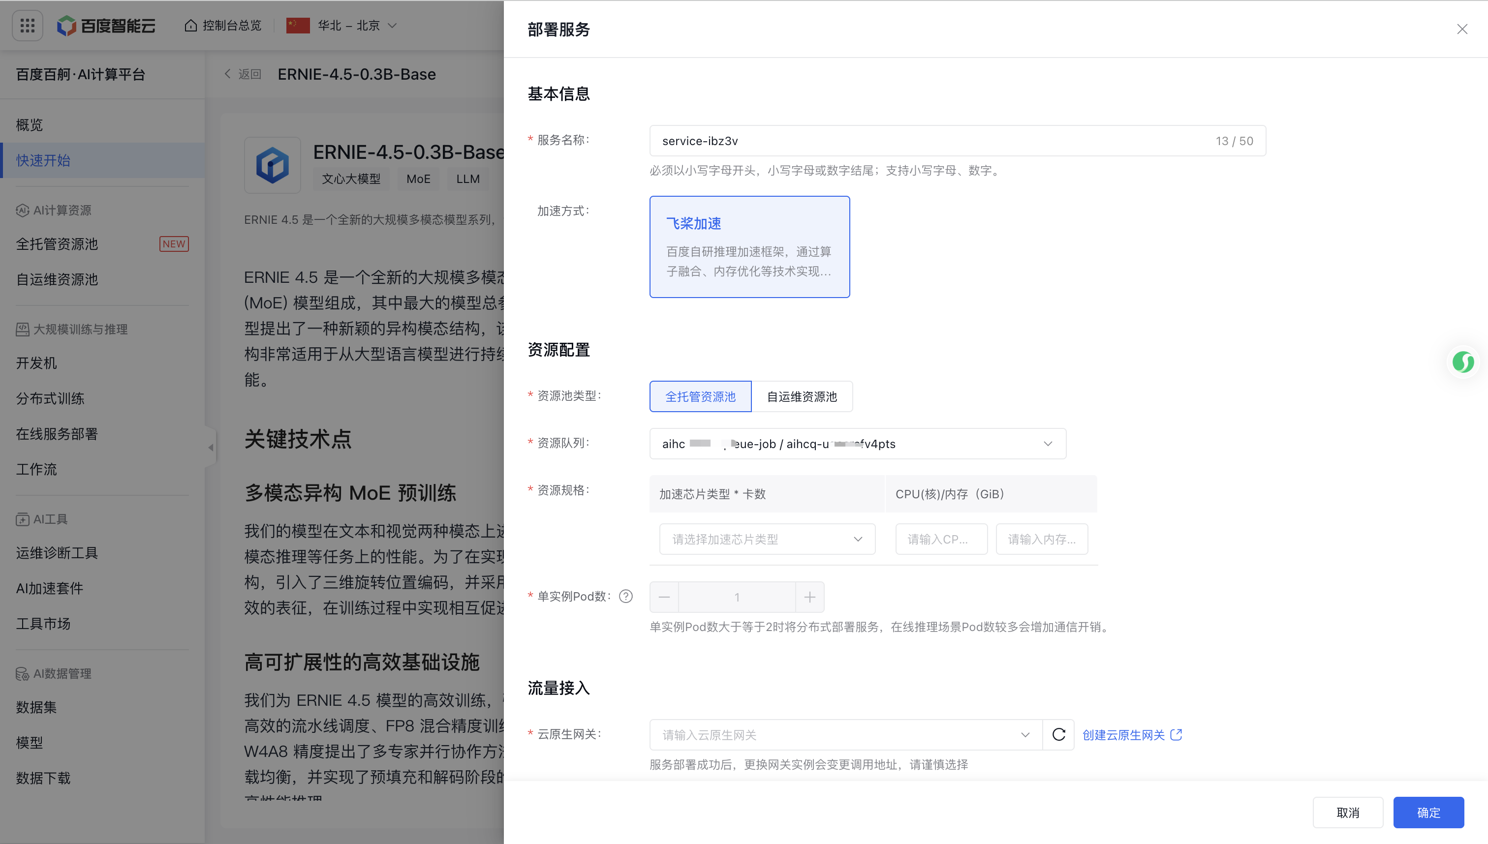The width and height of the screenshot is (1488, 844).
Task: Open the 资源队列 dropdown
Action: [x=857, y=444]
